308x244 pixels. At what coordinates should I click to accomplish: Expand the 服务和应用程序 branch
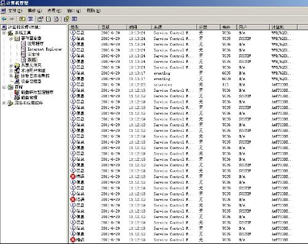[4, 103]
